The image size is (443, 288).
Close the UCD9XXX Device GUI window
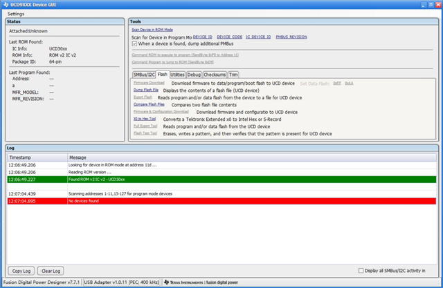click(x=438, y=5)
